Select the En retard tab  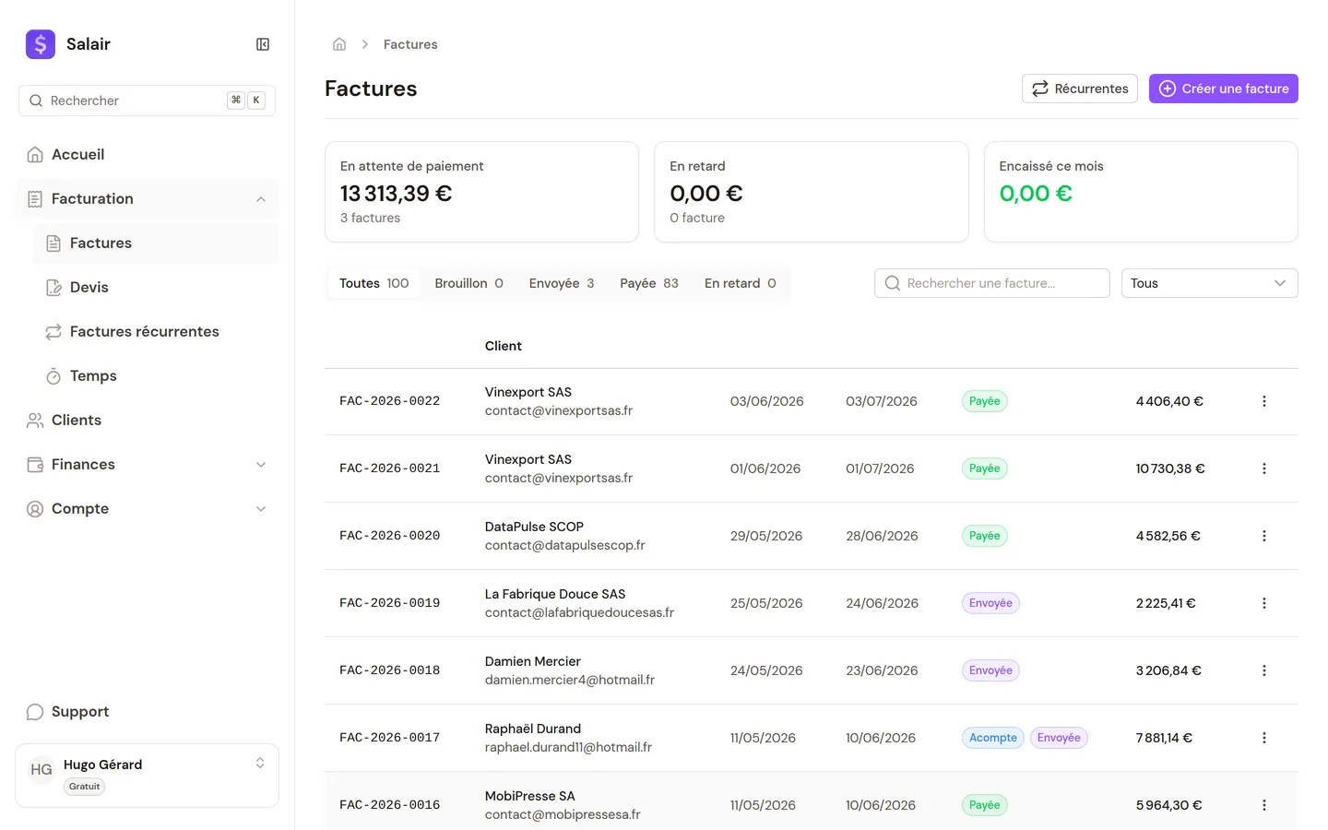[741, 283]
